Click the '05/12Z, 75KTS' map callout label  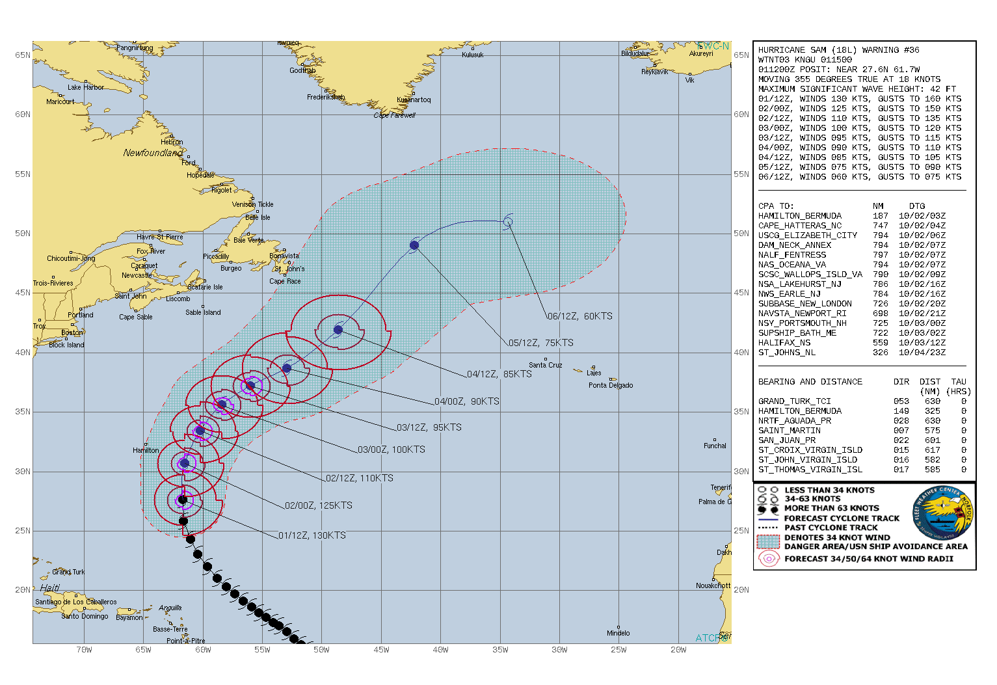pos(541,343)
